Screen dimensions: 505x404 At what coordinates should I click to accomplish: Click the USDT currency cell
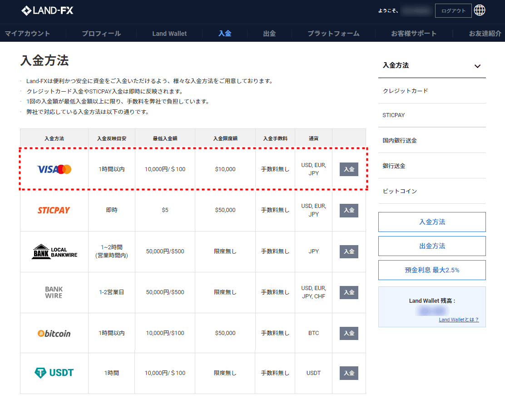click(313, 373)
